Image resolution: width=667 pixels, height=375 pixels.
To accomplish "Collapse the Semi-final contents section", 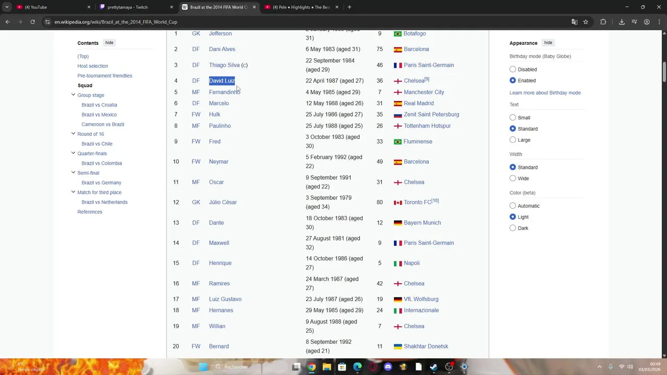I will tap(73, 173).
